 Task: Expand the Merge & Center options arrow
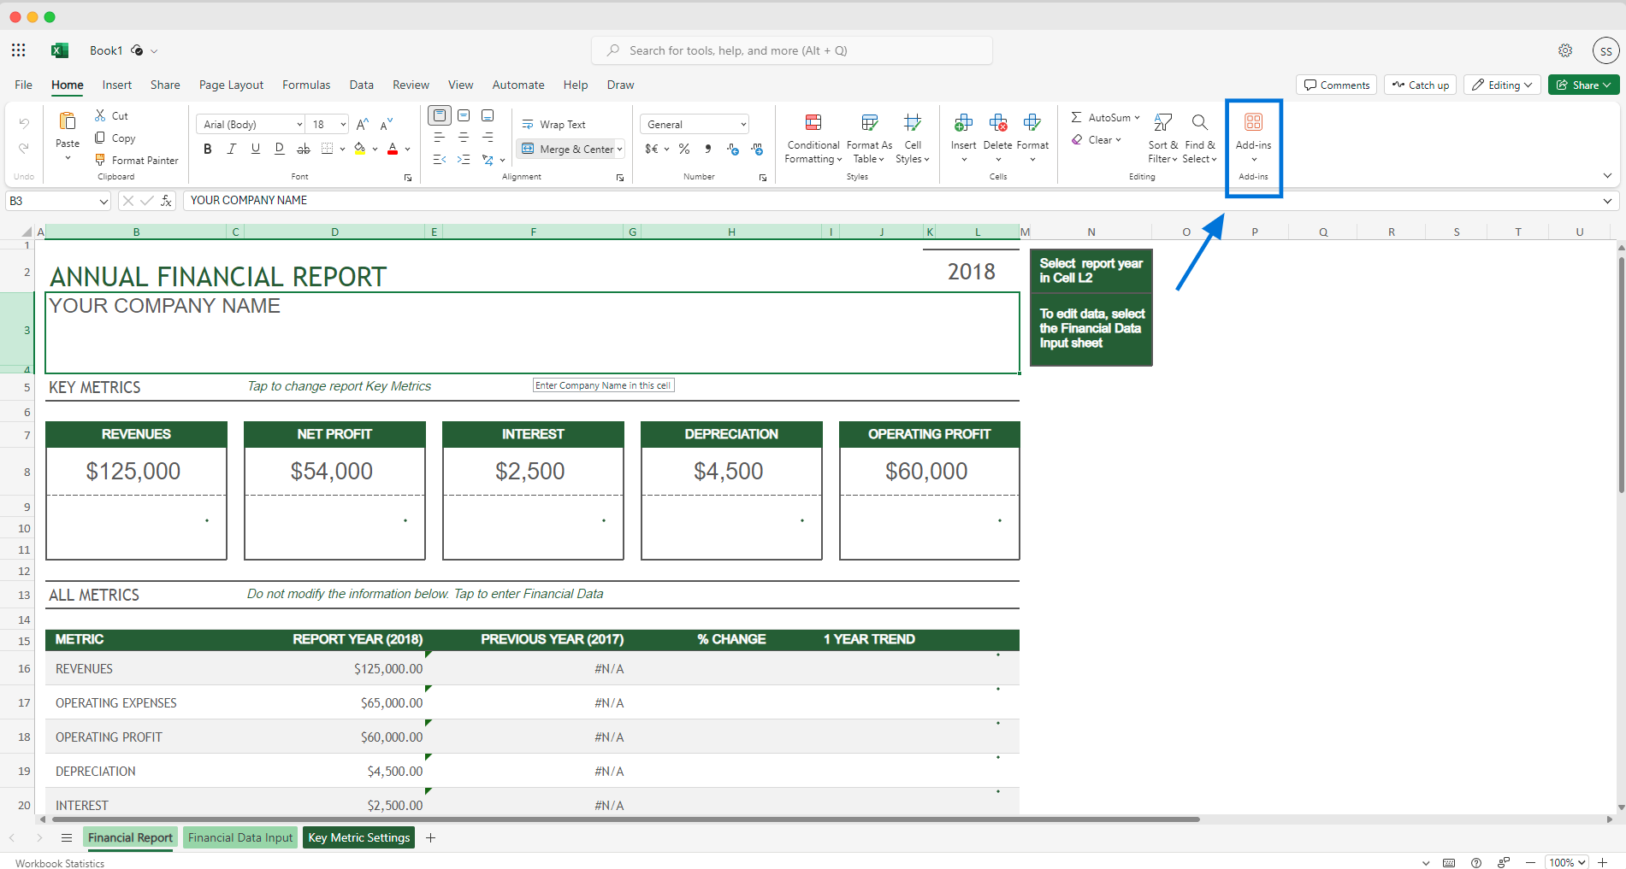click(620, 149)
